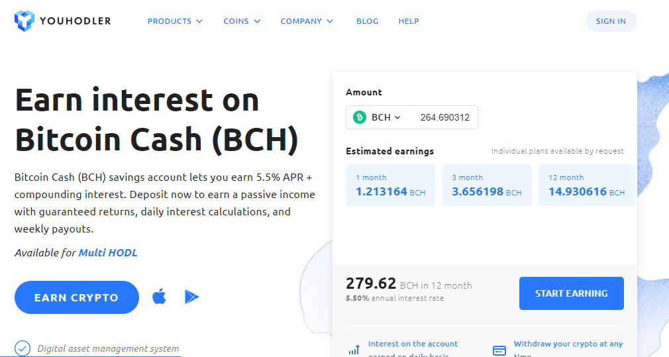Click the YouHodler logo icon
This screenshot has width=669, height=357.
click(24, 21)
